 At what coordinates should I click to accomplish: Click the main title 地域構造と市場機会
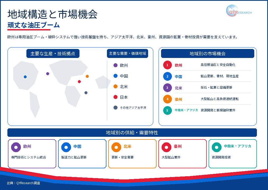pyautogui.click(x=53, y=14)
